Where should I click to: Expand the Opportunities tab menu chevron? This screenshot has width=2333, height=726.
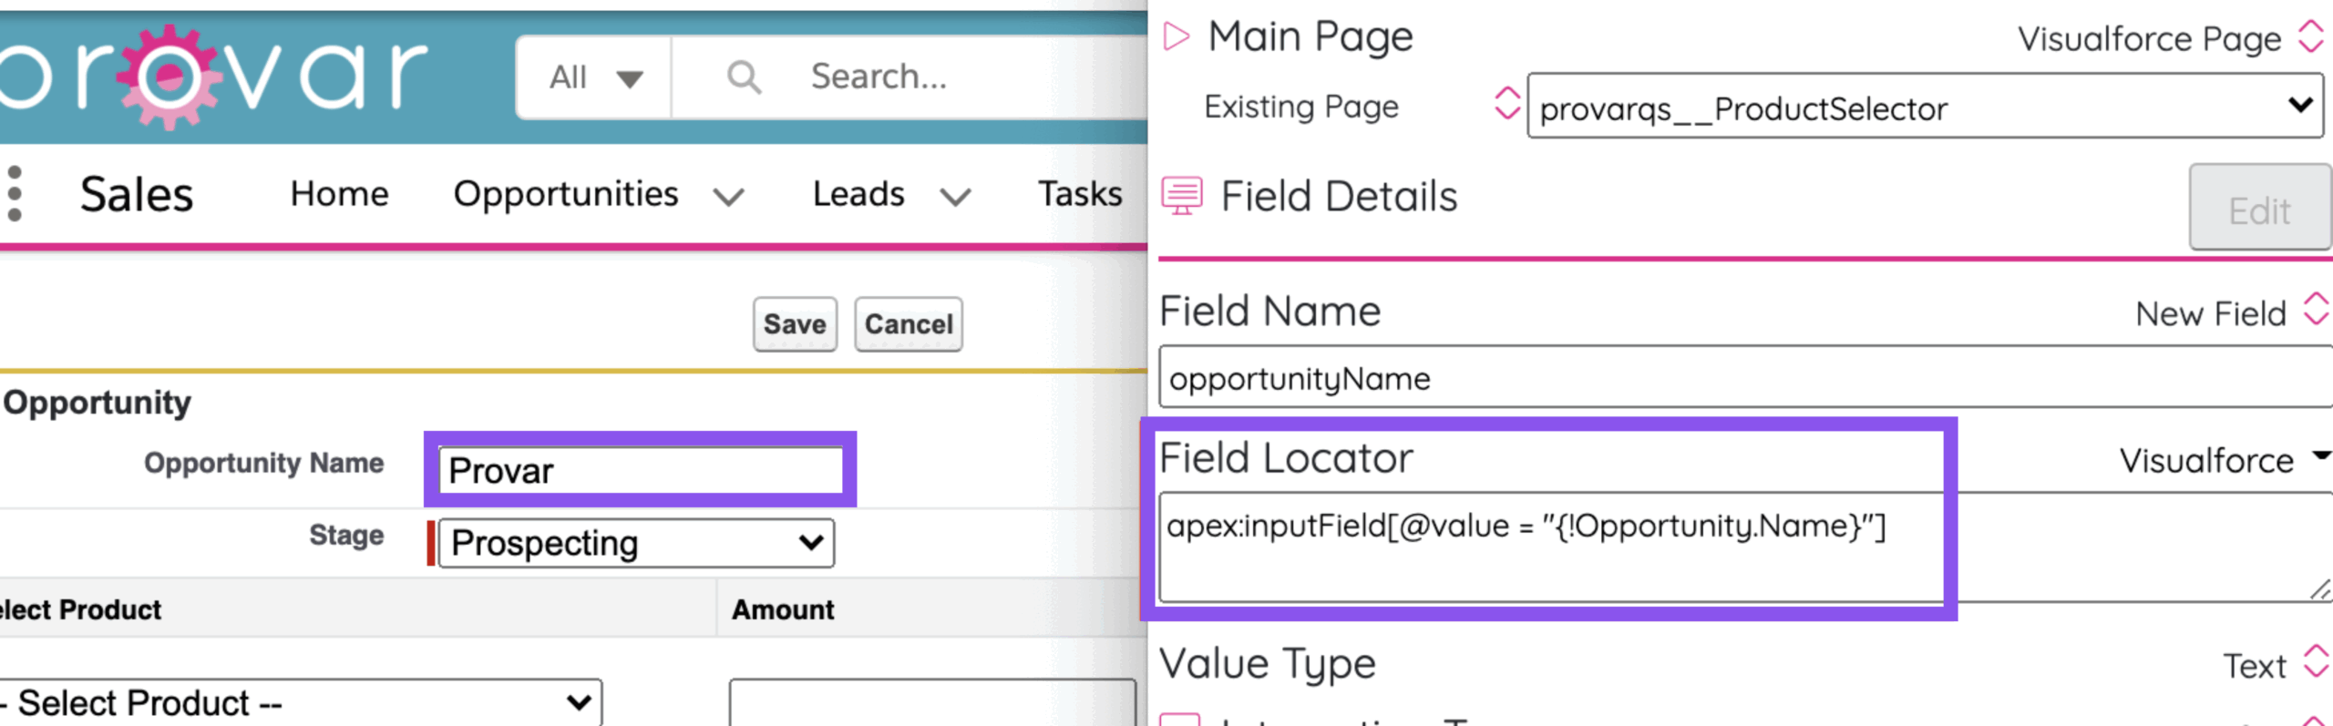point(729,196)
